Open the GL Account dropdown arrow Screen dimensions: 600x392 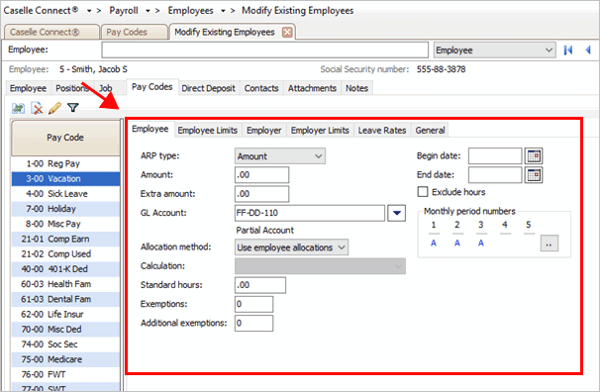(x=397, y=213)
